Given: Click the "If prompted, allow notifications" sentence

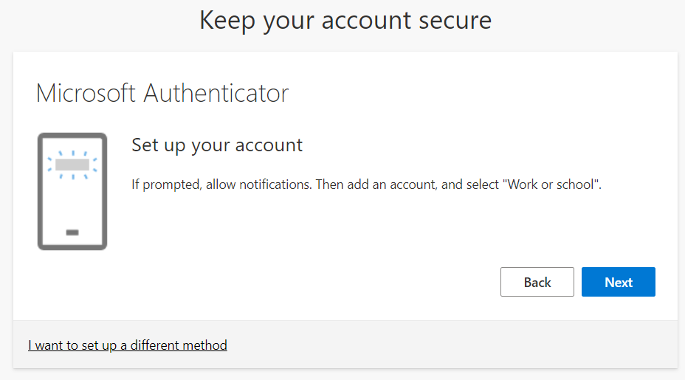Looking at the screenshot, I should point(221,184).
